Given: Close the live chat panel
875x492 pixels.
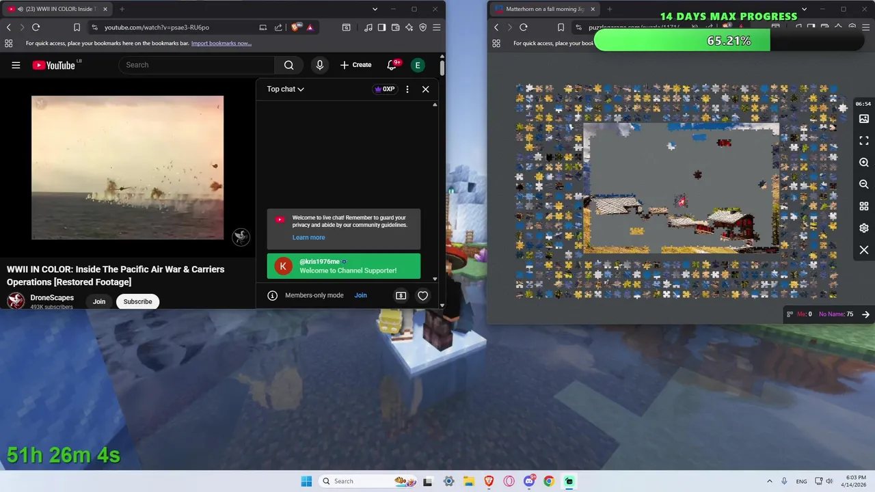Looking at the screenshot, I should click(426, 89).
